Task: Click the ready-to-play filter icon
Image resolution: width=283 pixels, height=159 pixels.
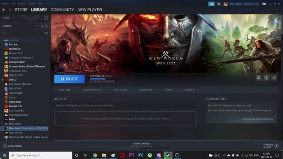Action: 47,26
